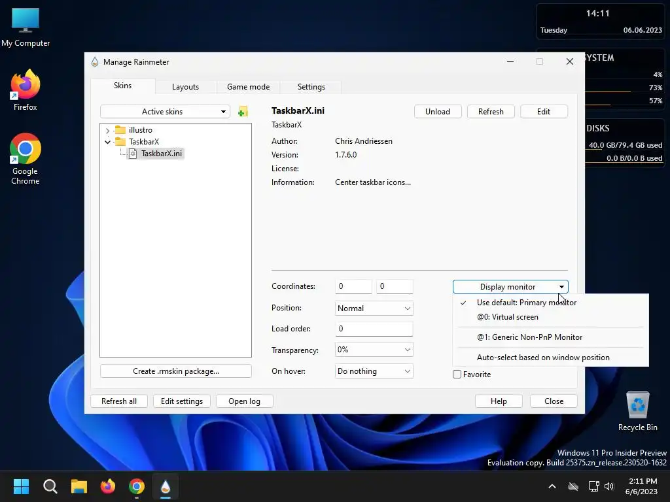The image size is (670, 502).
Task: Click the Close button at bottom
Action: (554, 401)
